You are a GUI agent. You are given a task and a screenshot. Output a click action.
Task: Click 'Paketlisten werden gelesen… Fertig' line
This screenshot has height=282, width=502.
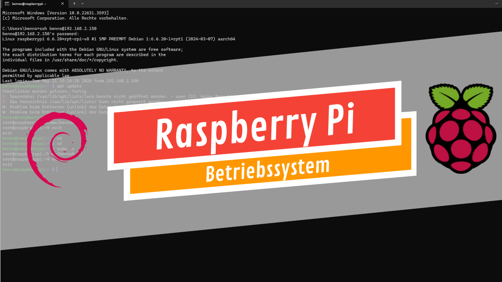click(x=44, y=91)
